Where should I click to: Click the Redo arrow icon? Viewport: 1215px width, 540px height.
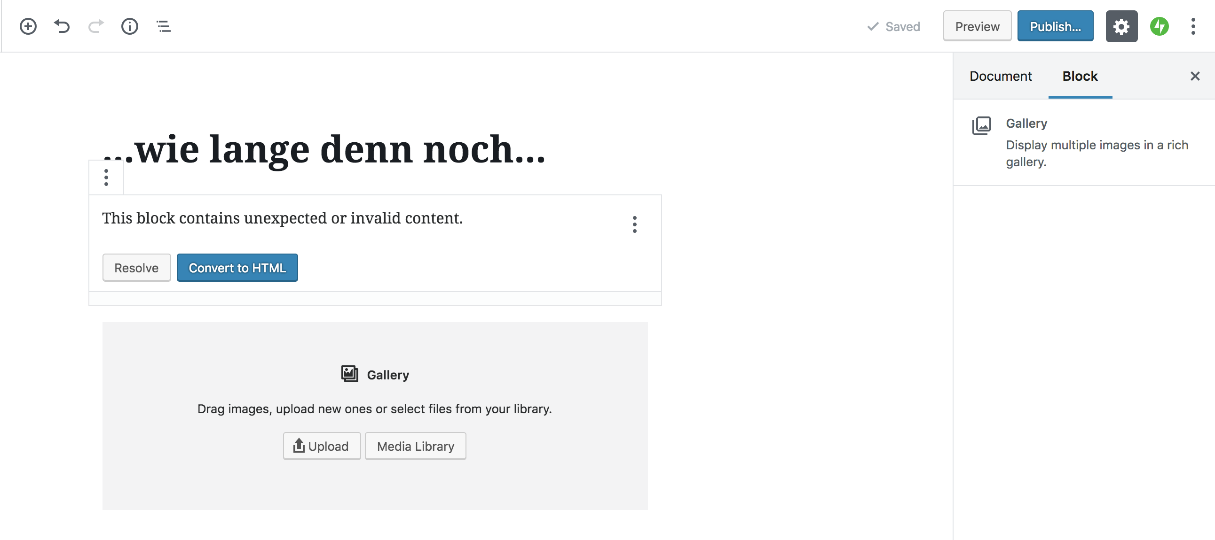tap(96, 26)
